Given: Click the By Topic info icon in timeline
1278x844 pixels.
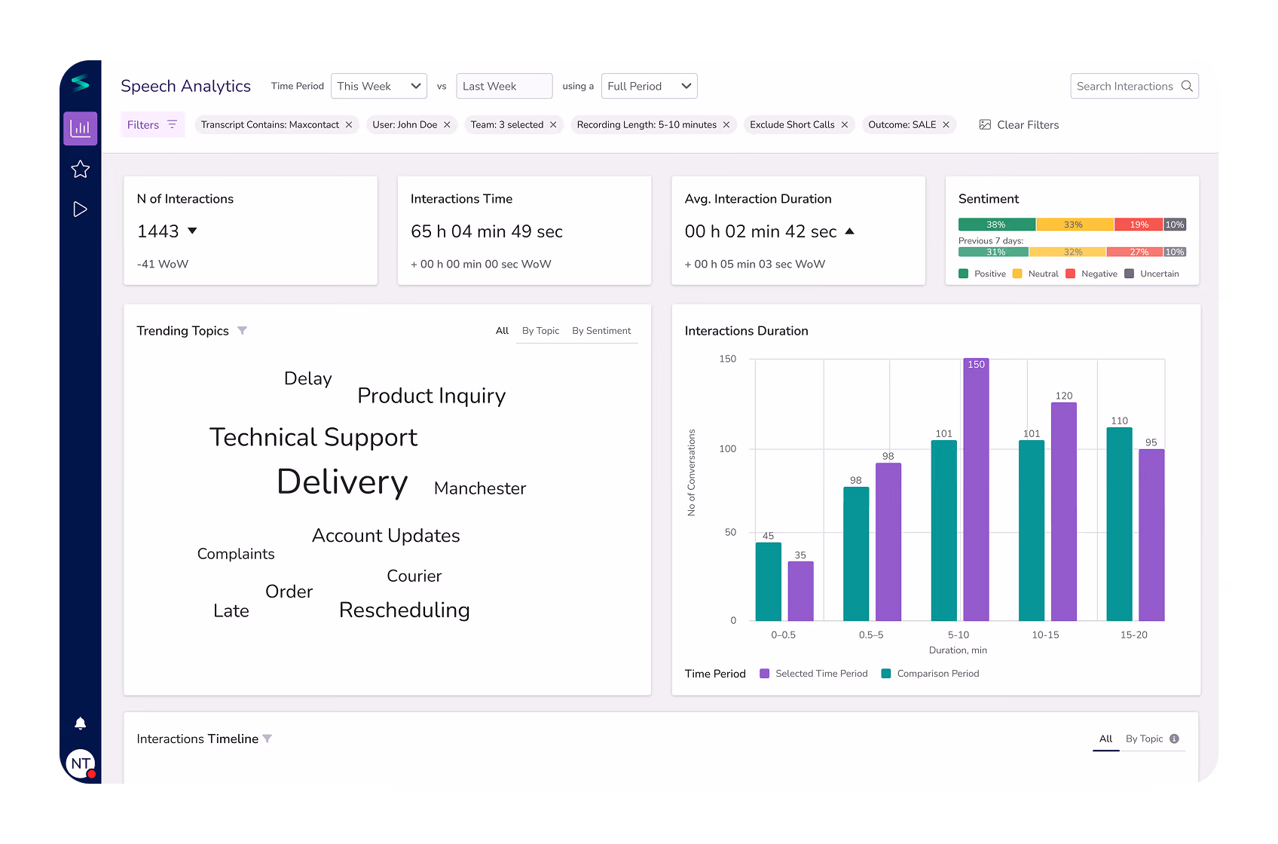Looking at the screenshot, I should pyautogui.click(x=1174, y=739).
